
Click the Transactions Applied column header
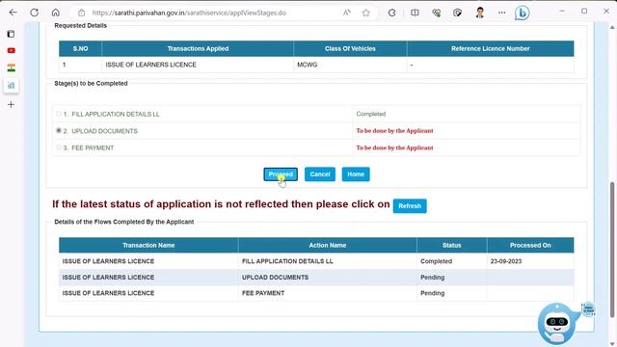(x=198, y=49)
